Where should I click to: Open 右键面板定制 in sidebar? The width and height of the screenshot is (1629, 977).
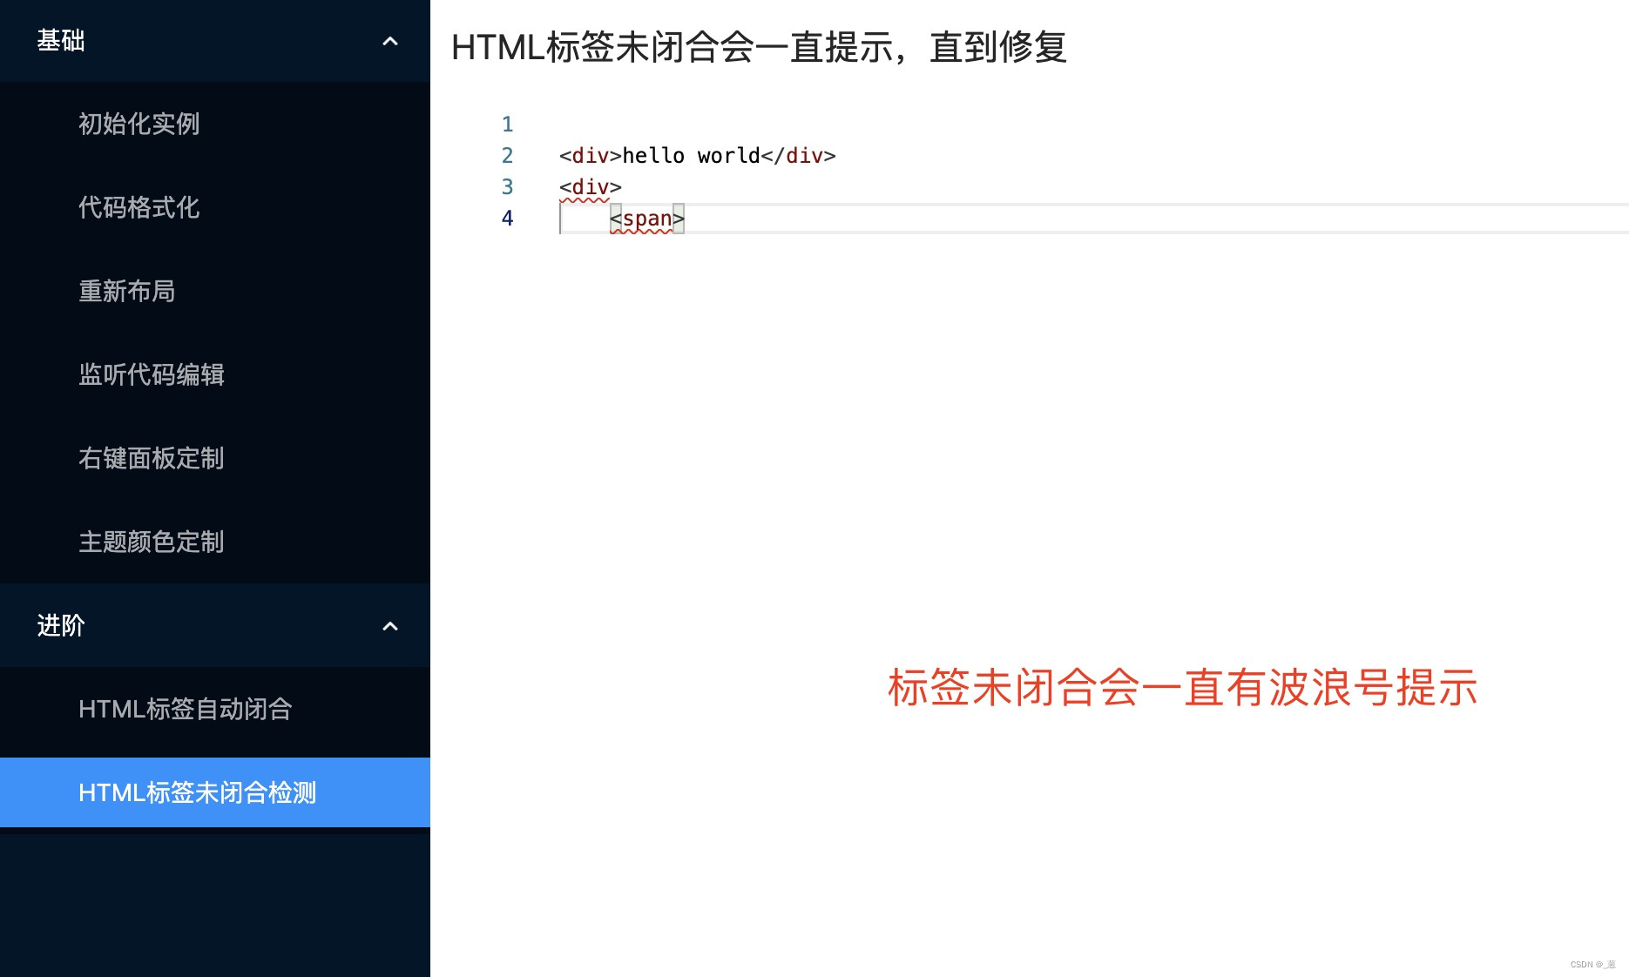pyautogui.click(x=215, y=458)
